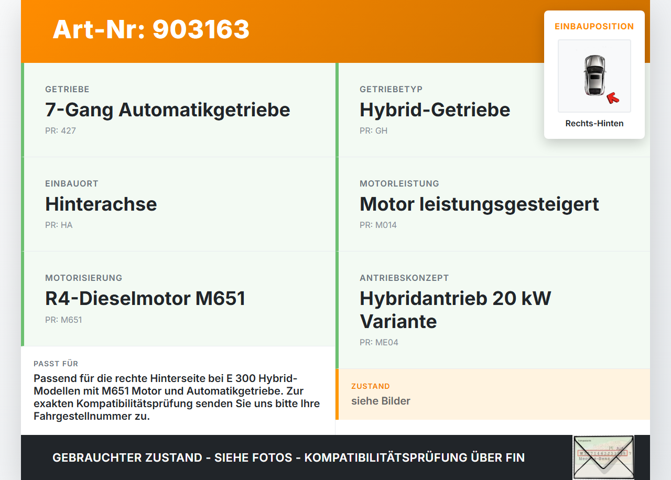
Task: Click the 'PASST FÜR' label
Action: click(x=56, y=364)
